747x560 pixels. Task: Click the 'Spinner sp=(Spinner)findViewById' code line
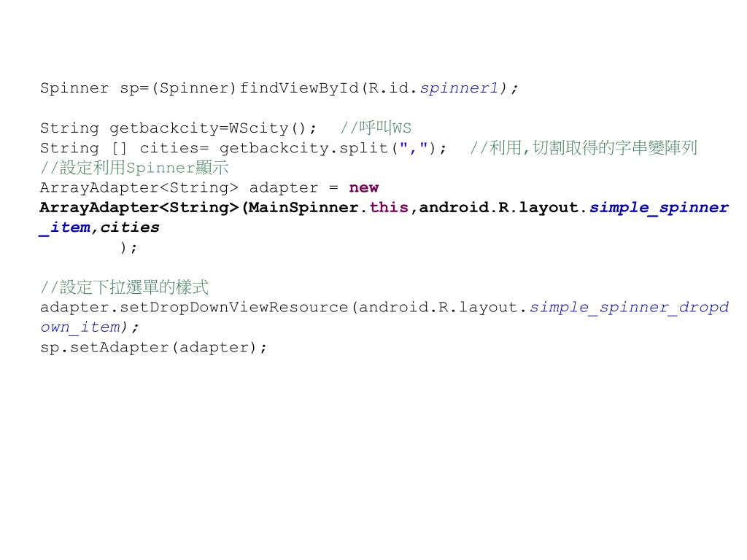click(279, 88)
